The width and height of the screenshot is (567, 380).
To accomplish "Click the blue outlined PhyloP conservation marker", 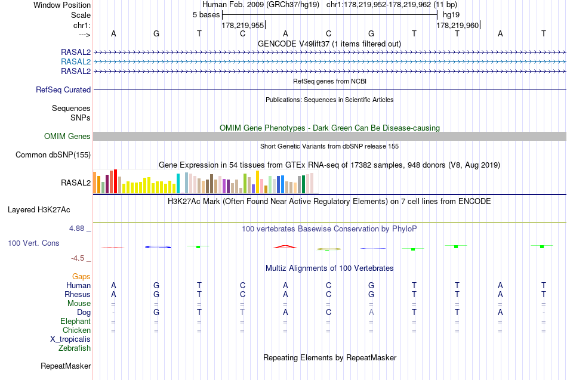I will [x=158, y=247].
